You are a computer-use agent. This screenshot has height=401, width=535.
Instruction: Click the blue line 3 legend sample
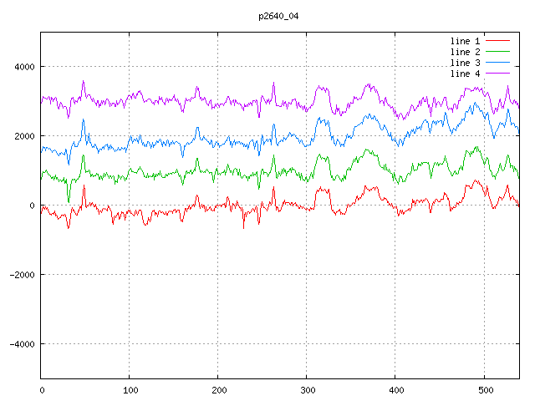point(498,63)
